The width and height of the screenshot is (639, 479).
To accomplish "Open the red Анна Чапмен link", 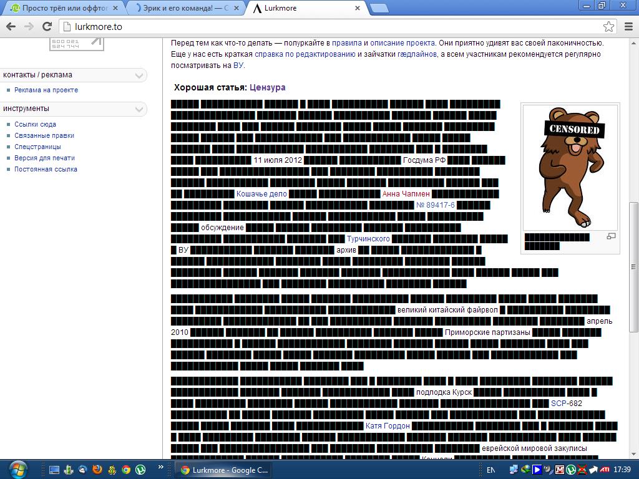I will (x=406, y=194).
